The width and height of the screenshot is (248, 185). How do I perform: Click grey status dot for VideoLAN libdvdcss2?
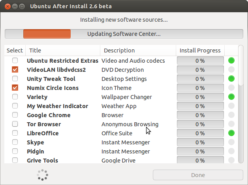pos(231,69)
